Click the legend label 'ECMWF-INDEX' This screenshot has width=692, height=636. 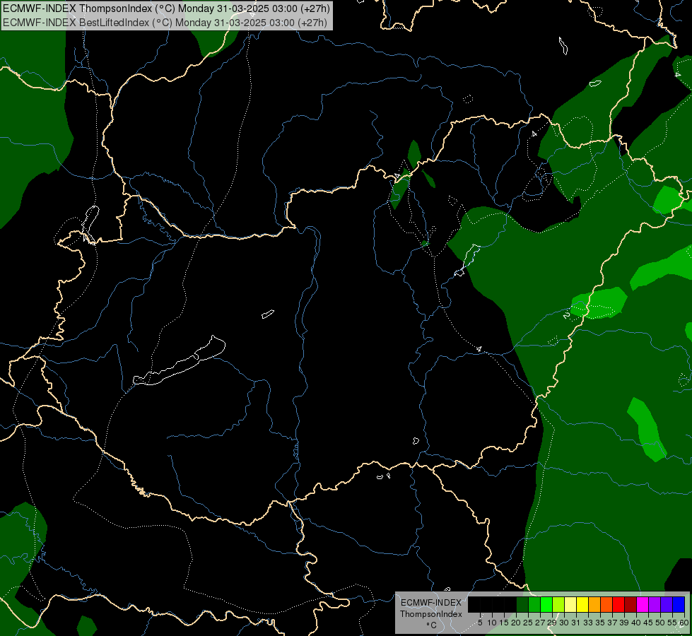tap(431, 603)
